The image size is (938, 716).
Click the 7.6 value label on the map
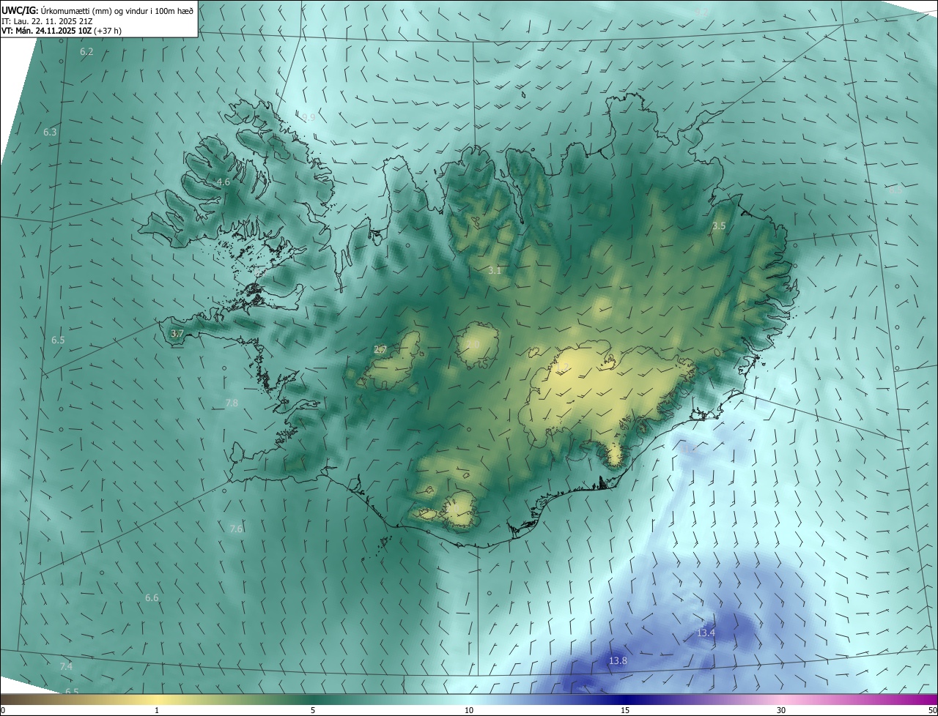coord(236,529)
